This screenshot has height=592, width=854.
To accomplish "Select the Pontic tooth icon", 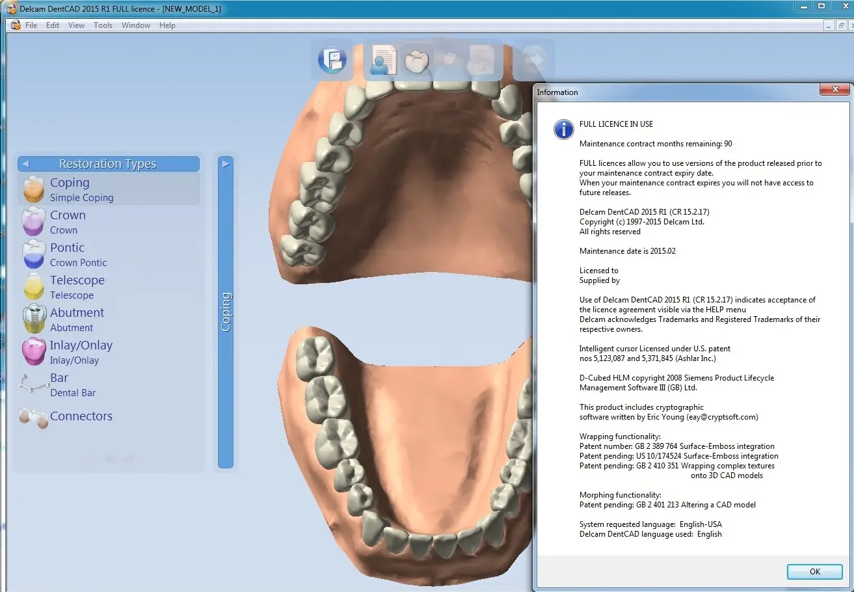I will pyautogui.click(x=33, y=254).
